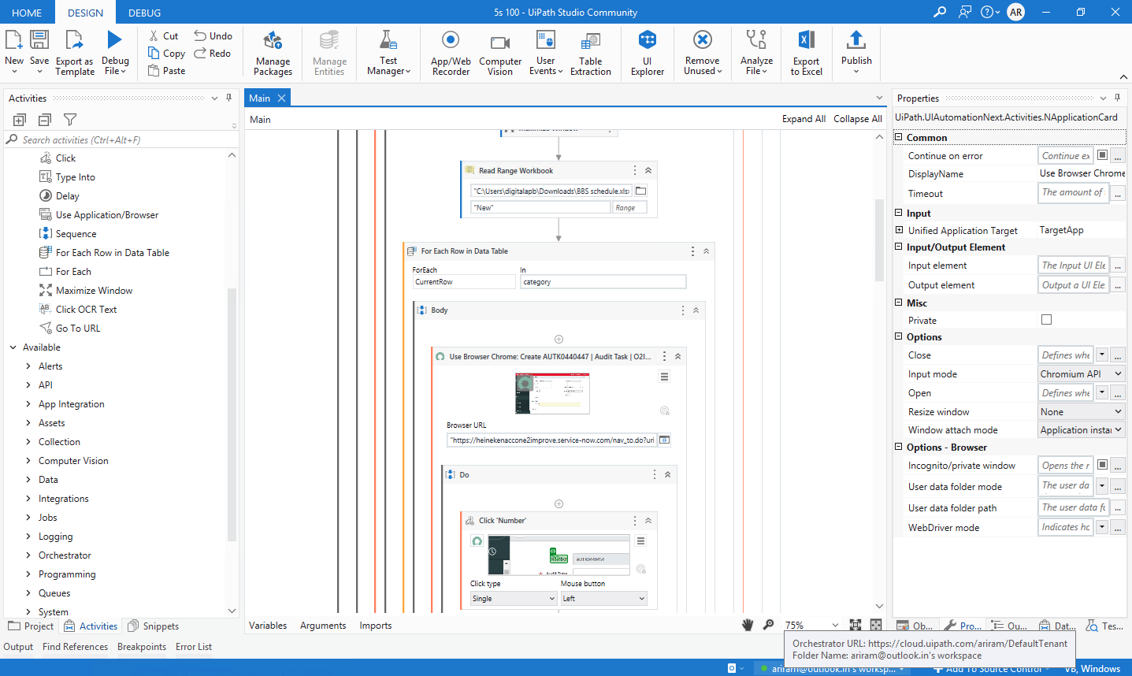Open the Snippets panel tab
This screenshot has width=1132, height=676.
(x=160, y=626)
